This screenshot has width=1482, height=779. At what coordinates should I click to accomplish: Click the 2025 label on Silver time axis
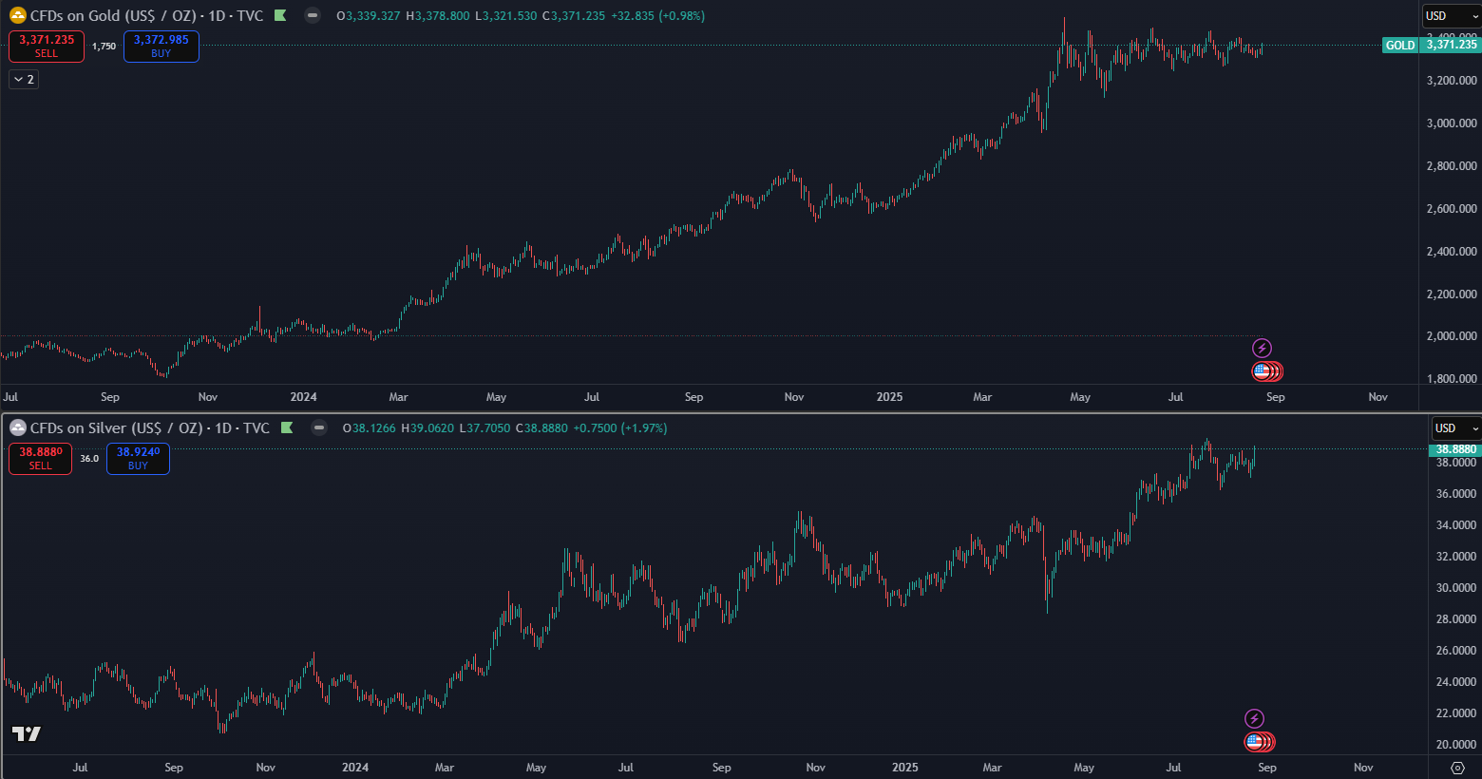pos(904,768)
